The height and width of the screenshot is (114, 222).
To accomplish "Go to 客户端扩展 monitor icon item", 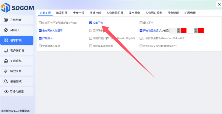I will [17, 51].
